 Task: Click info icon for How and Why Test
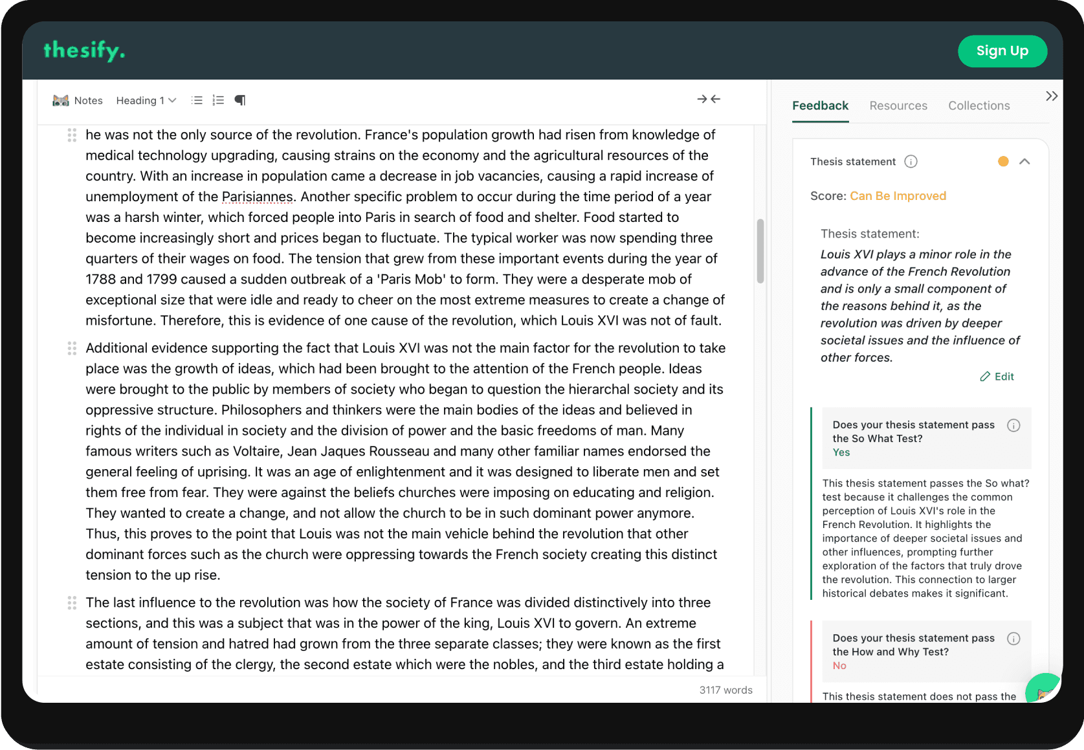pyautogui.click(x=1013, y=639)
